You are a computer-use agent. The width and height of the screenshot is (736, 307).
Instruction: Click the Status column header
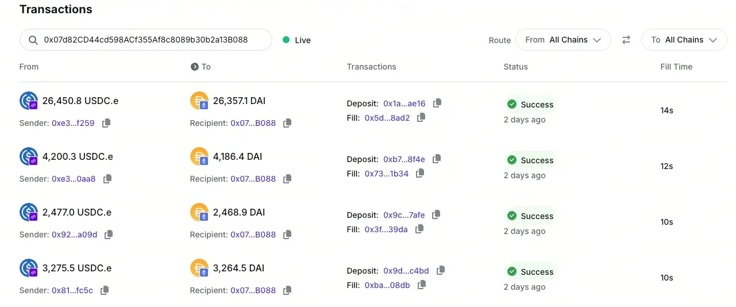click(516, 67)
